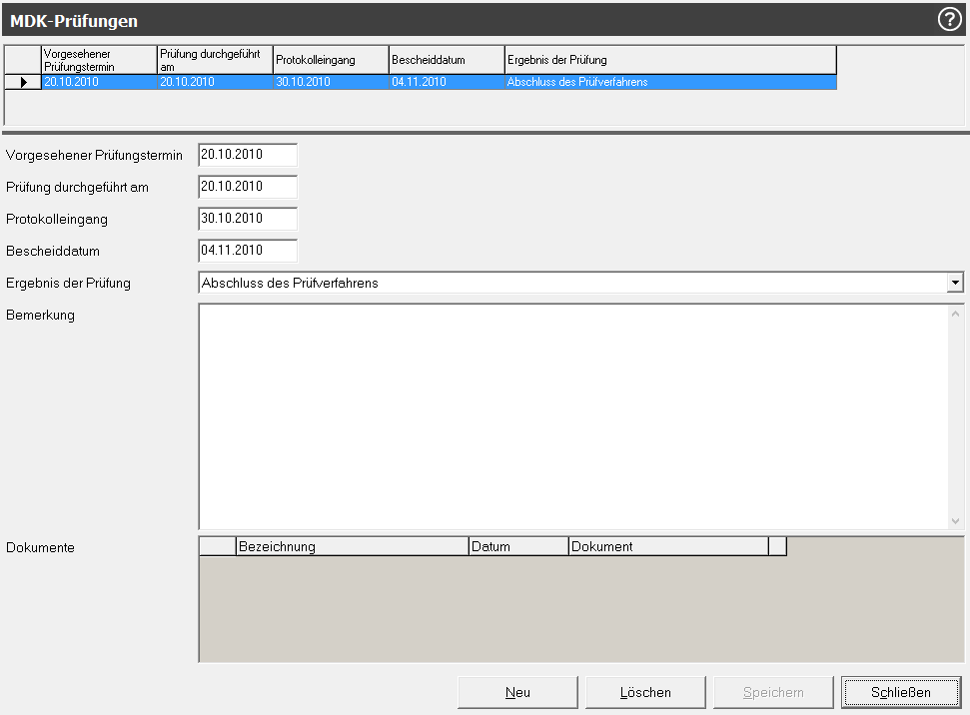Click Vorgesehener Prüfungstermin date field

248,155
